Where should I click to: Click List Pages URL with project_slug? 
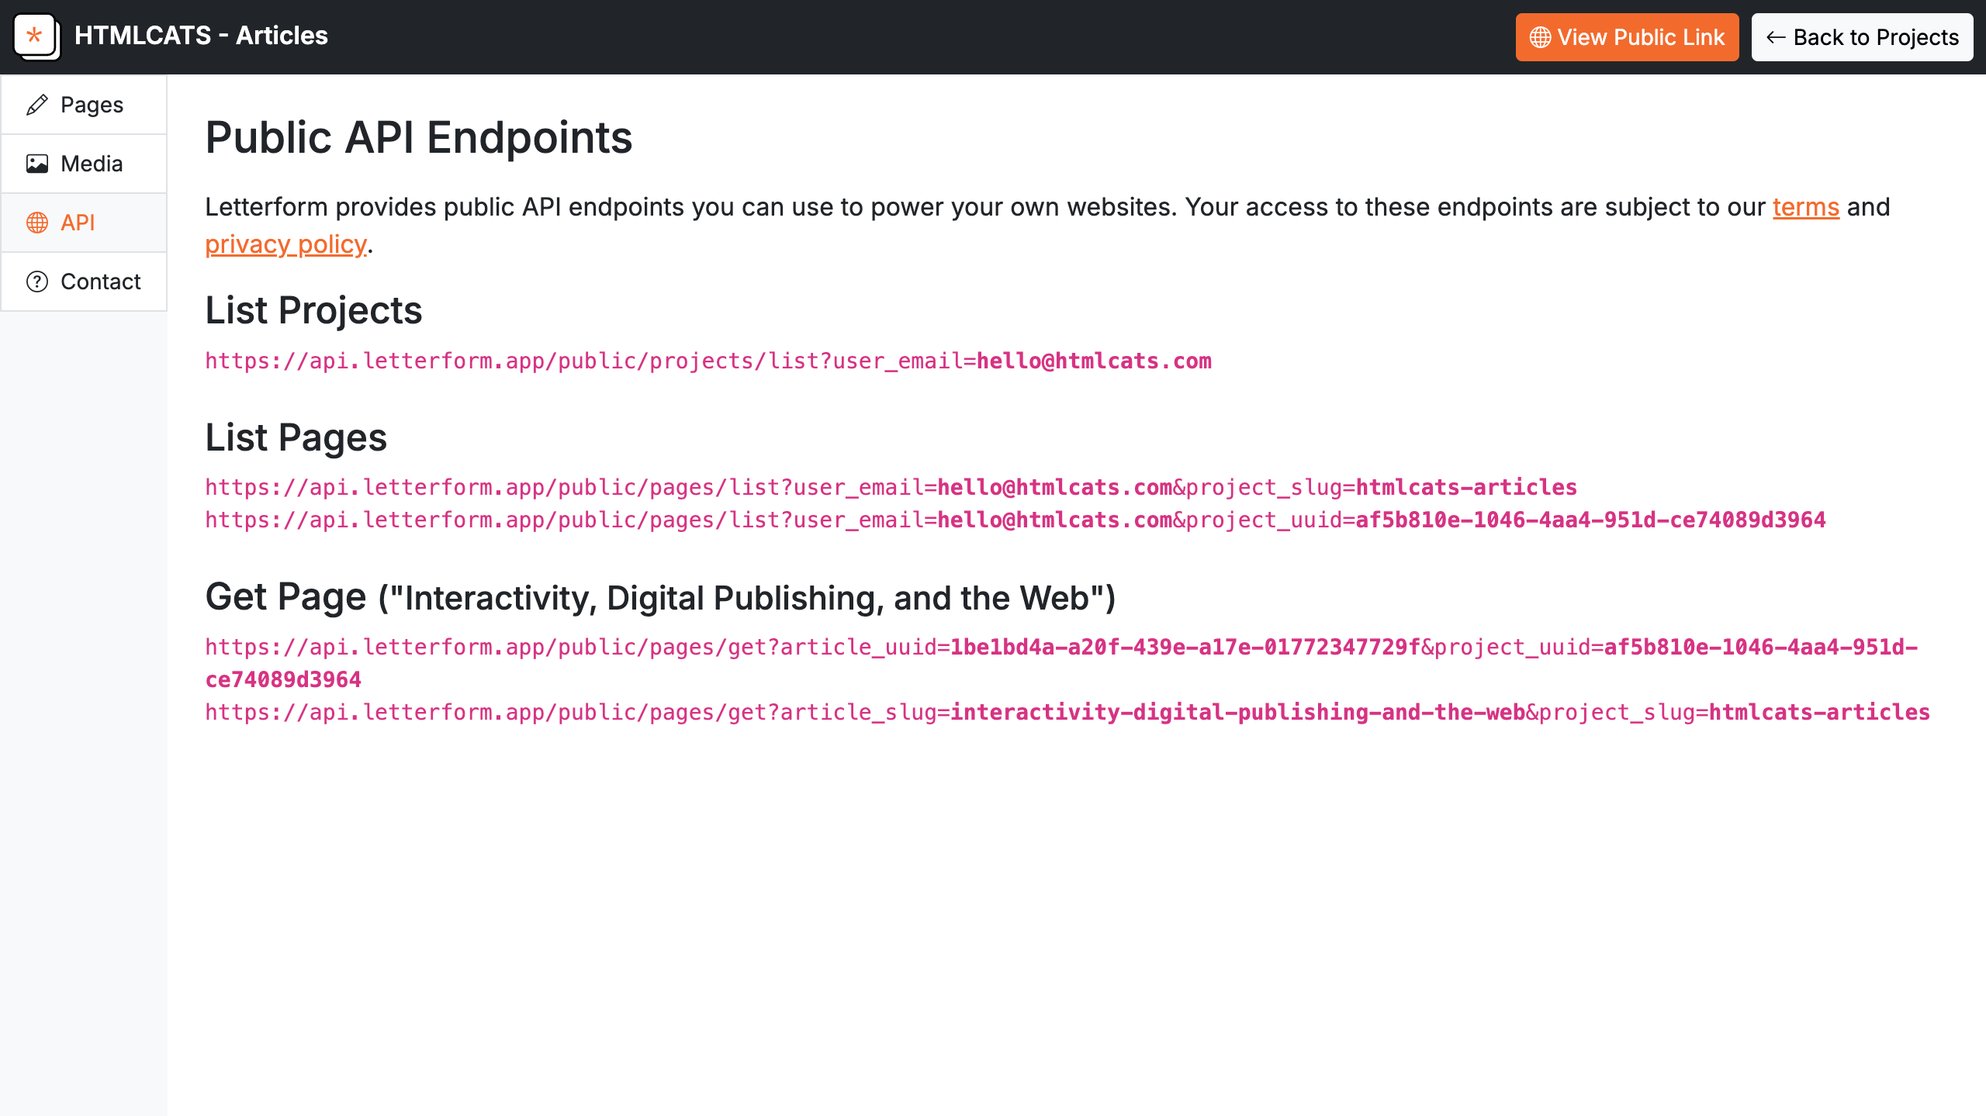coord(891,487)
